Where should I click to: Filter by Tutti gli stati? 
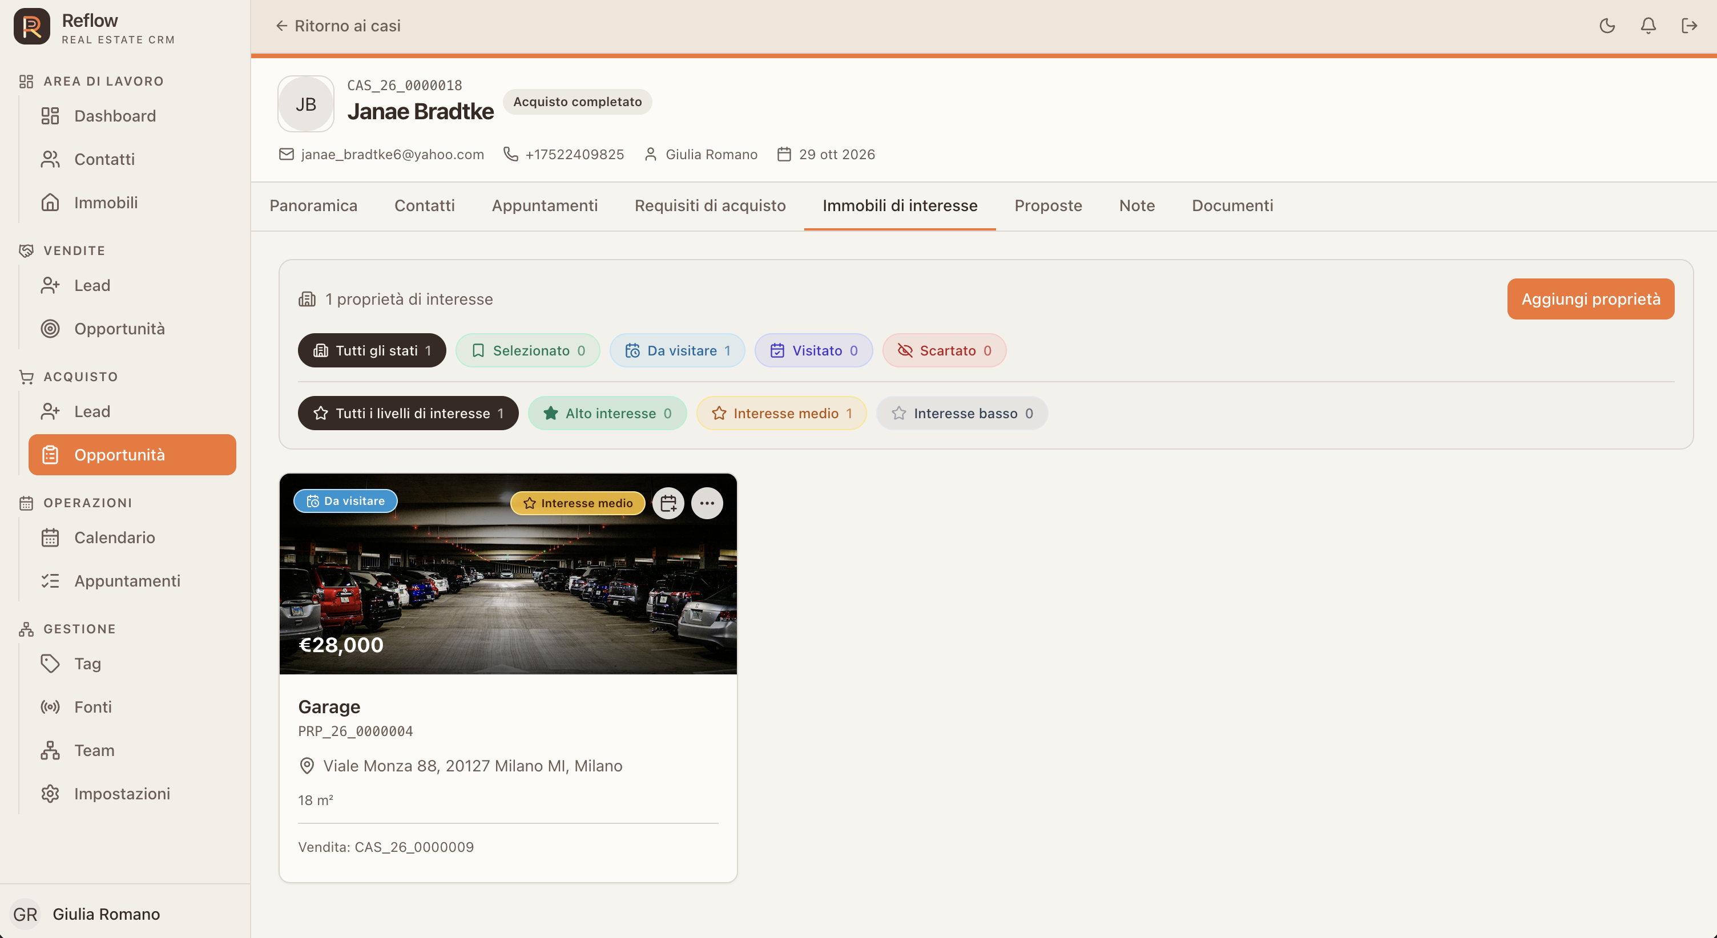pos(372,350)
